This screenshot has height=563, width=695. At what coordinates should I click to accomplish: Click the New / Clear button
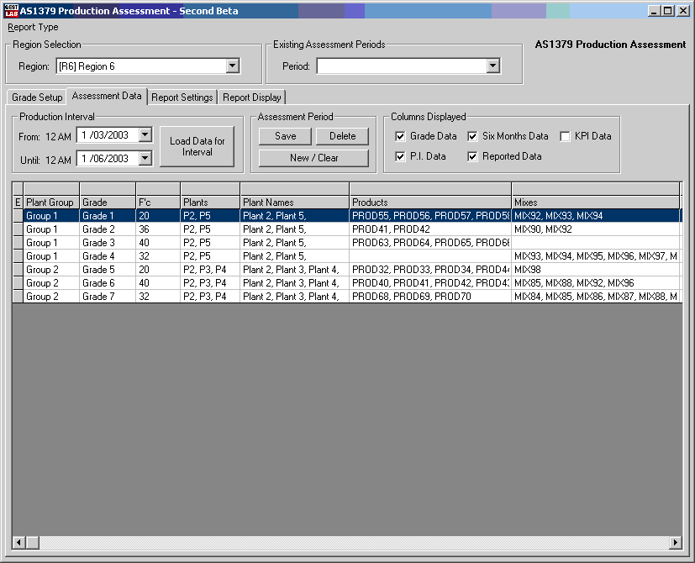(313, 158)
